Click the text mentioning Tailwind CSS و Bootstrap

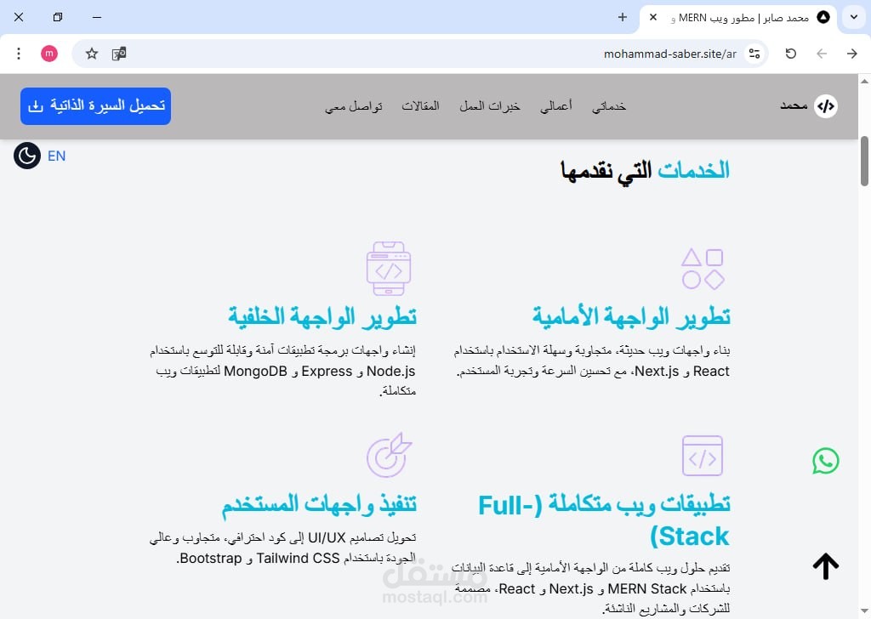click(x=282, y=548)
